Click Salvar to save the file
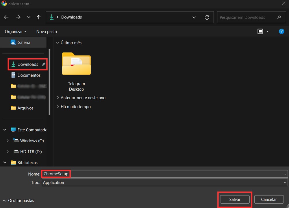 (235, 199)
